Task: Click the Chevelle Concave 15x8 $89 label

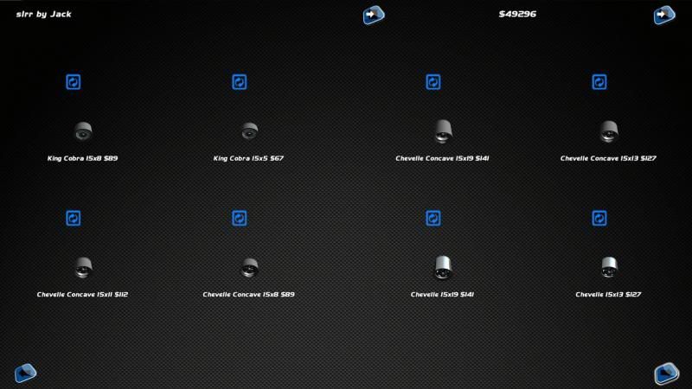Action: (x=248, y=295)
